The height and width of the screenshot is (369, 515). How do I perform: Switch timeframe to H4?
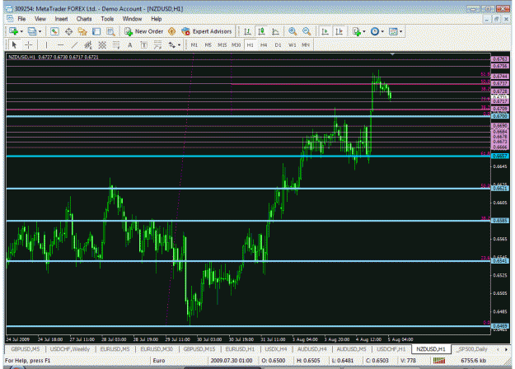[264, 45]
